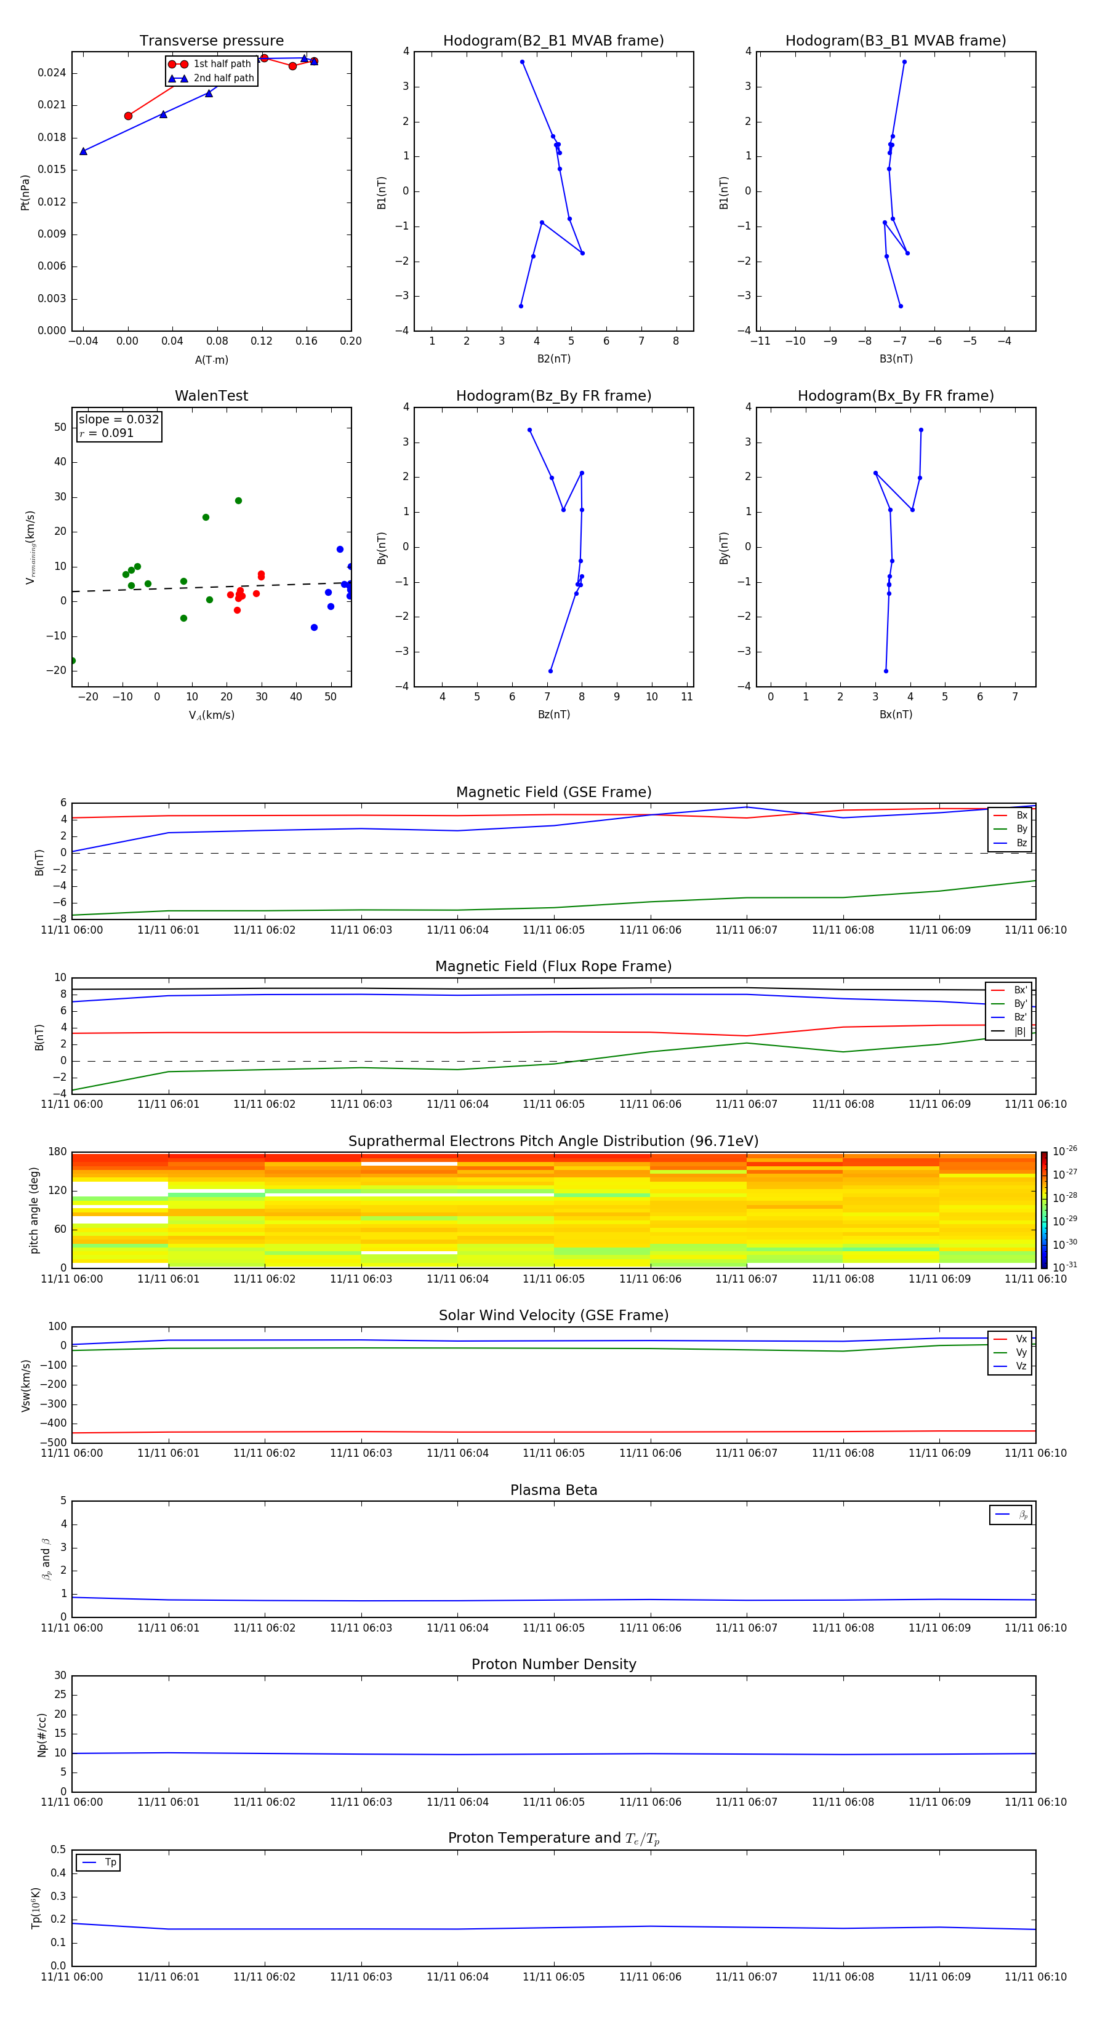Click the 'Vy' legend entry
The image size is (1108, 2031).
click(x=1011, y=1352)
